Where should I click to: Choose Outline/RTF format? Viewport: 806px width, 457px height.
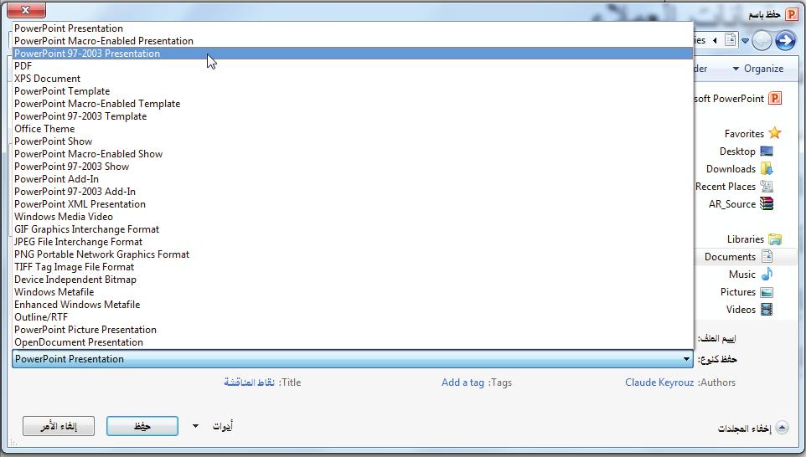[353, 317]
